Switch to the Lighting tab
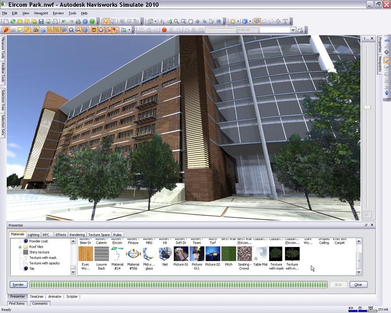This screenshot has height=313, width=391. coord(34,235)
